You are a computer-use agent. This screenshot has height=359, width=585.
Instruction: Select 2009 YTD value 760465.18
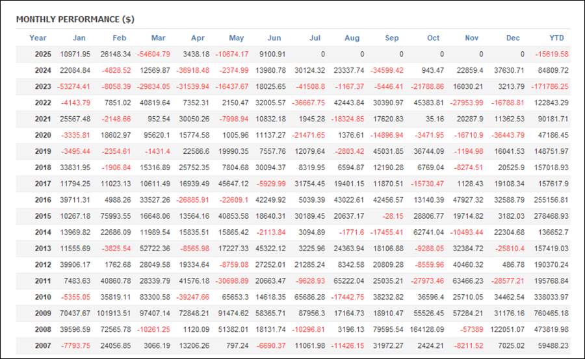pos(551,313)
